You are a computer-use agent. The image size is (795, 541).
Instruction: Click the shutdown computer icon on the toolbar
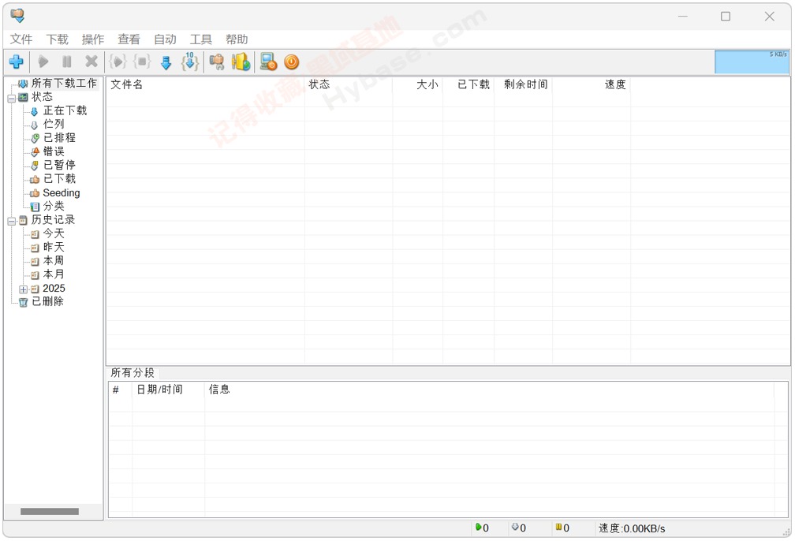[x=266, y=62]
